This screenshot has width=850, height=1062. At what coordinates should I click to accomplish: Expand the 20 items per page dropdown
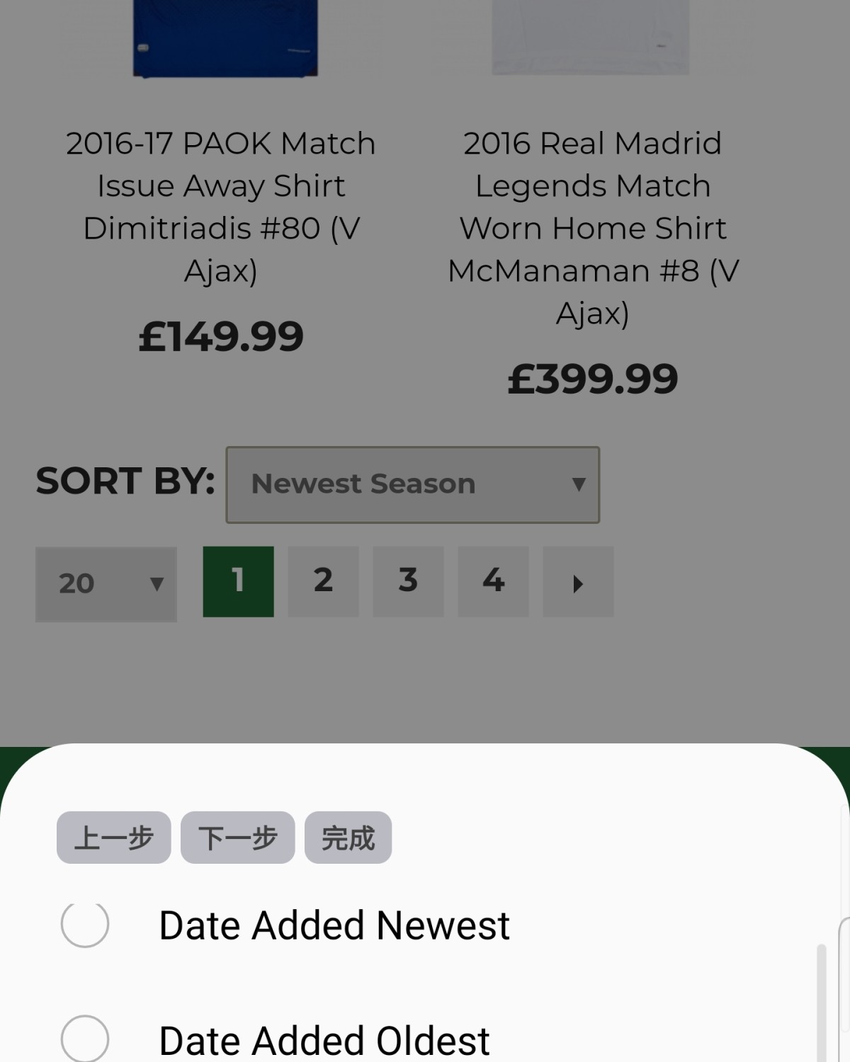point(106,584)
